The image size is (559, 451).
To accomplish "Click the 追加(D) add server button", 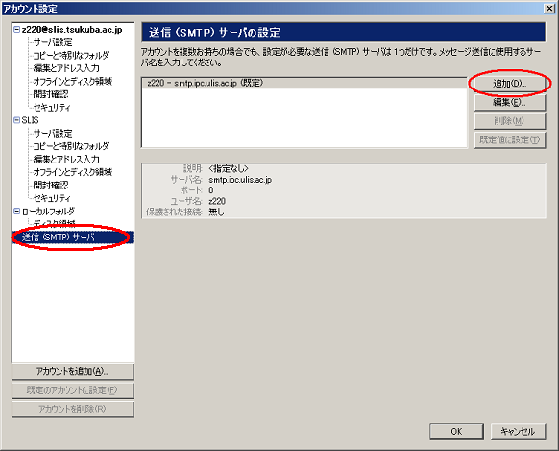I will click(x=509, y=84).
